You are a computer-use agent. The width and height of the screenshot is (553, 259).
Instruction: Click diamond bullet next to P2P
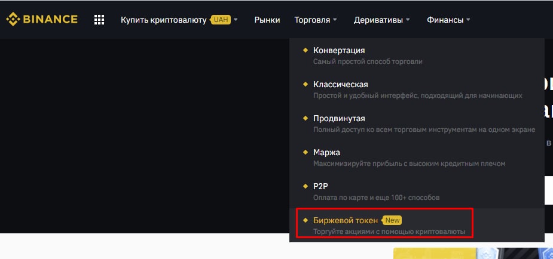click(x=305, y=186)
